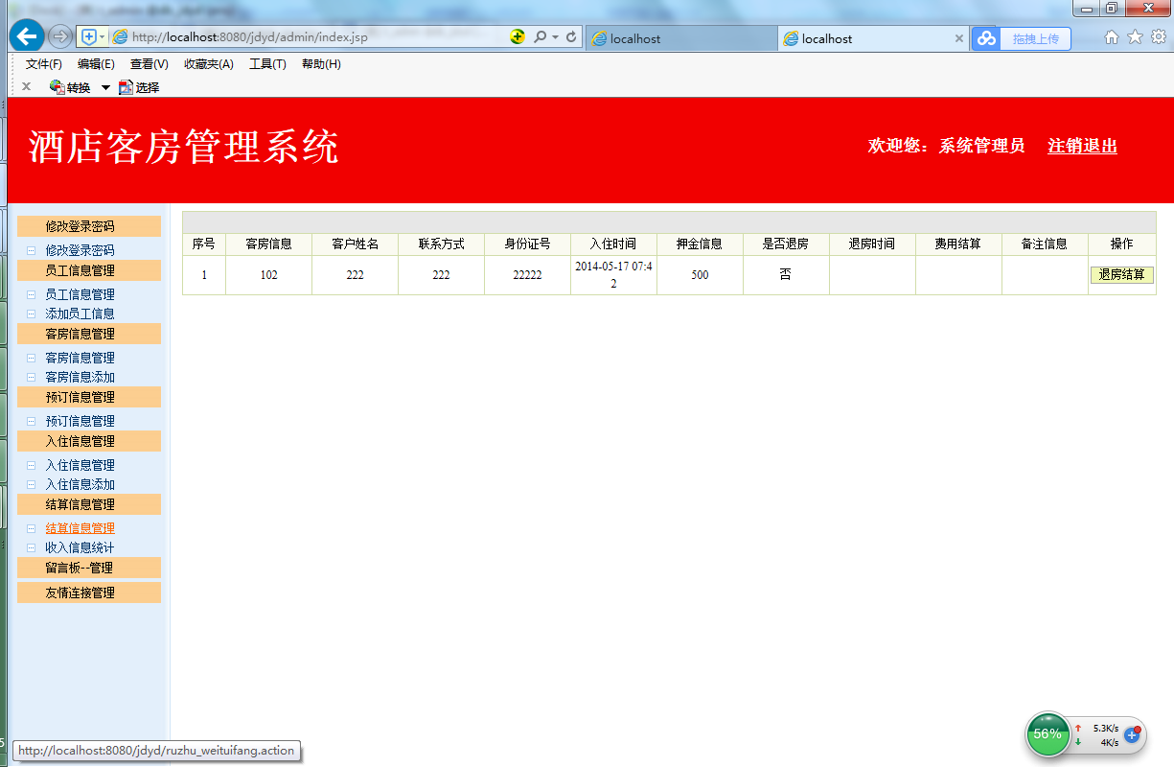Click the 友情连接管理 section header
The image size is (1174, 767).
89,593
